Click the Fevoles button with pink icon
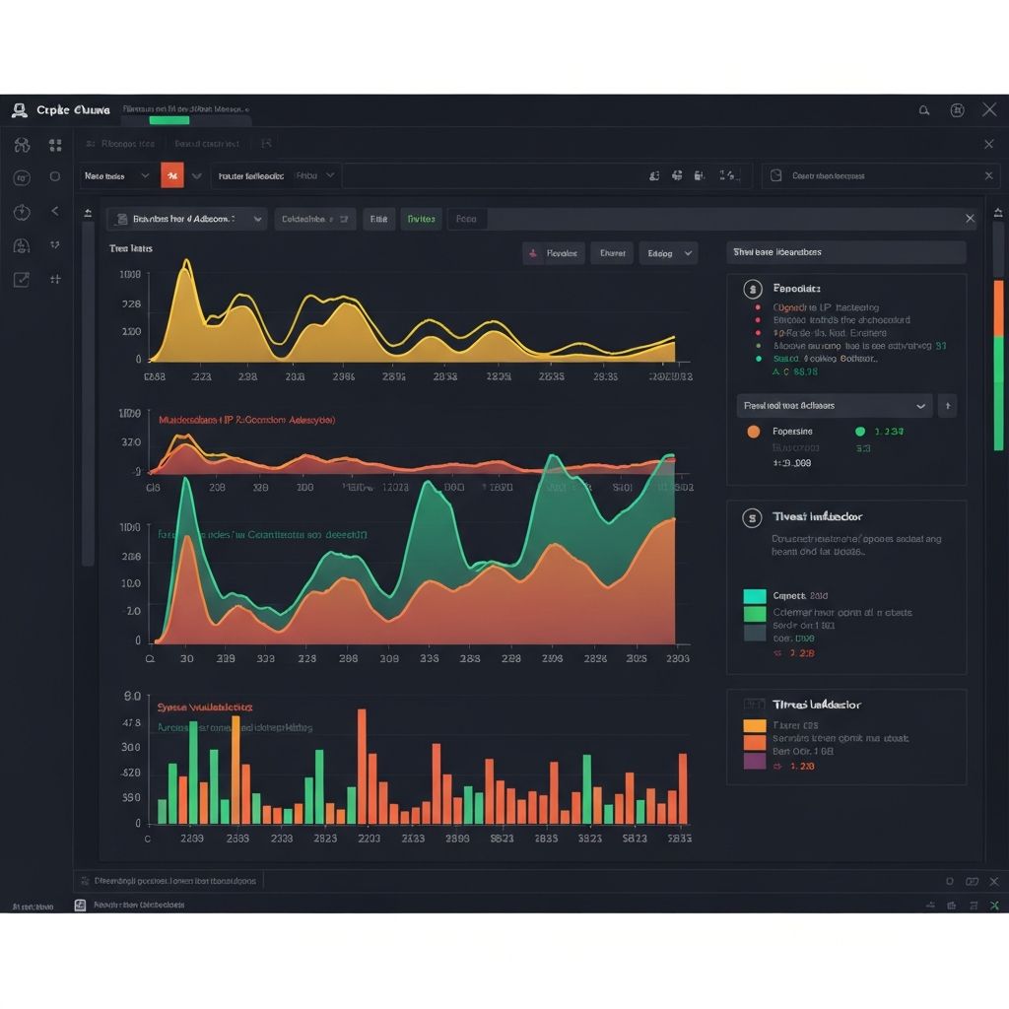 [x=553, y=253]
